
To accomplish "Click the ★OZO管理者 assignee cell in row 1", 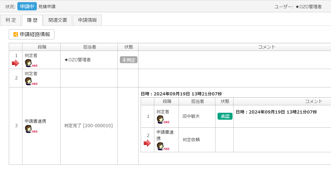I will [x=89, y=60].
